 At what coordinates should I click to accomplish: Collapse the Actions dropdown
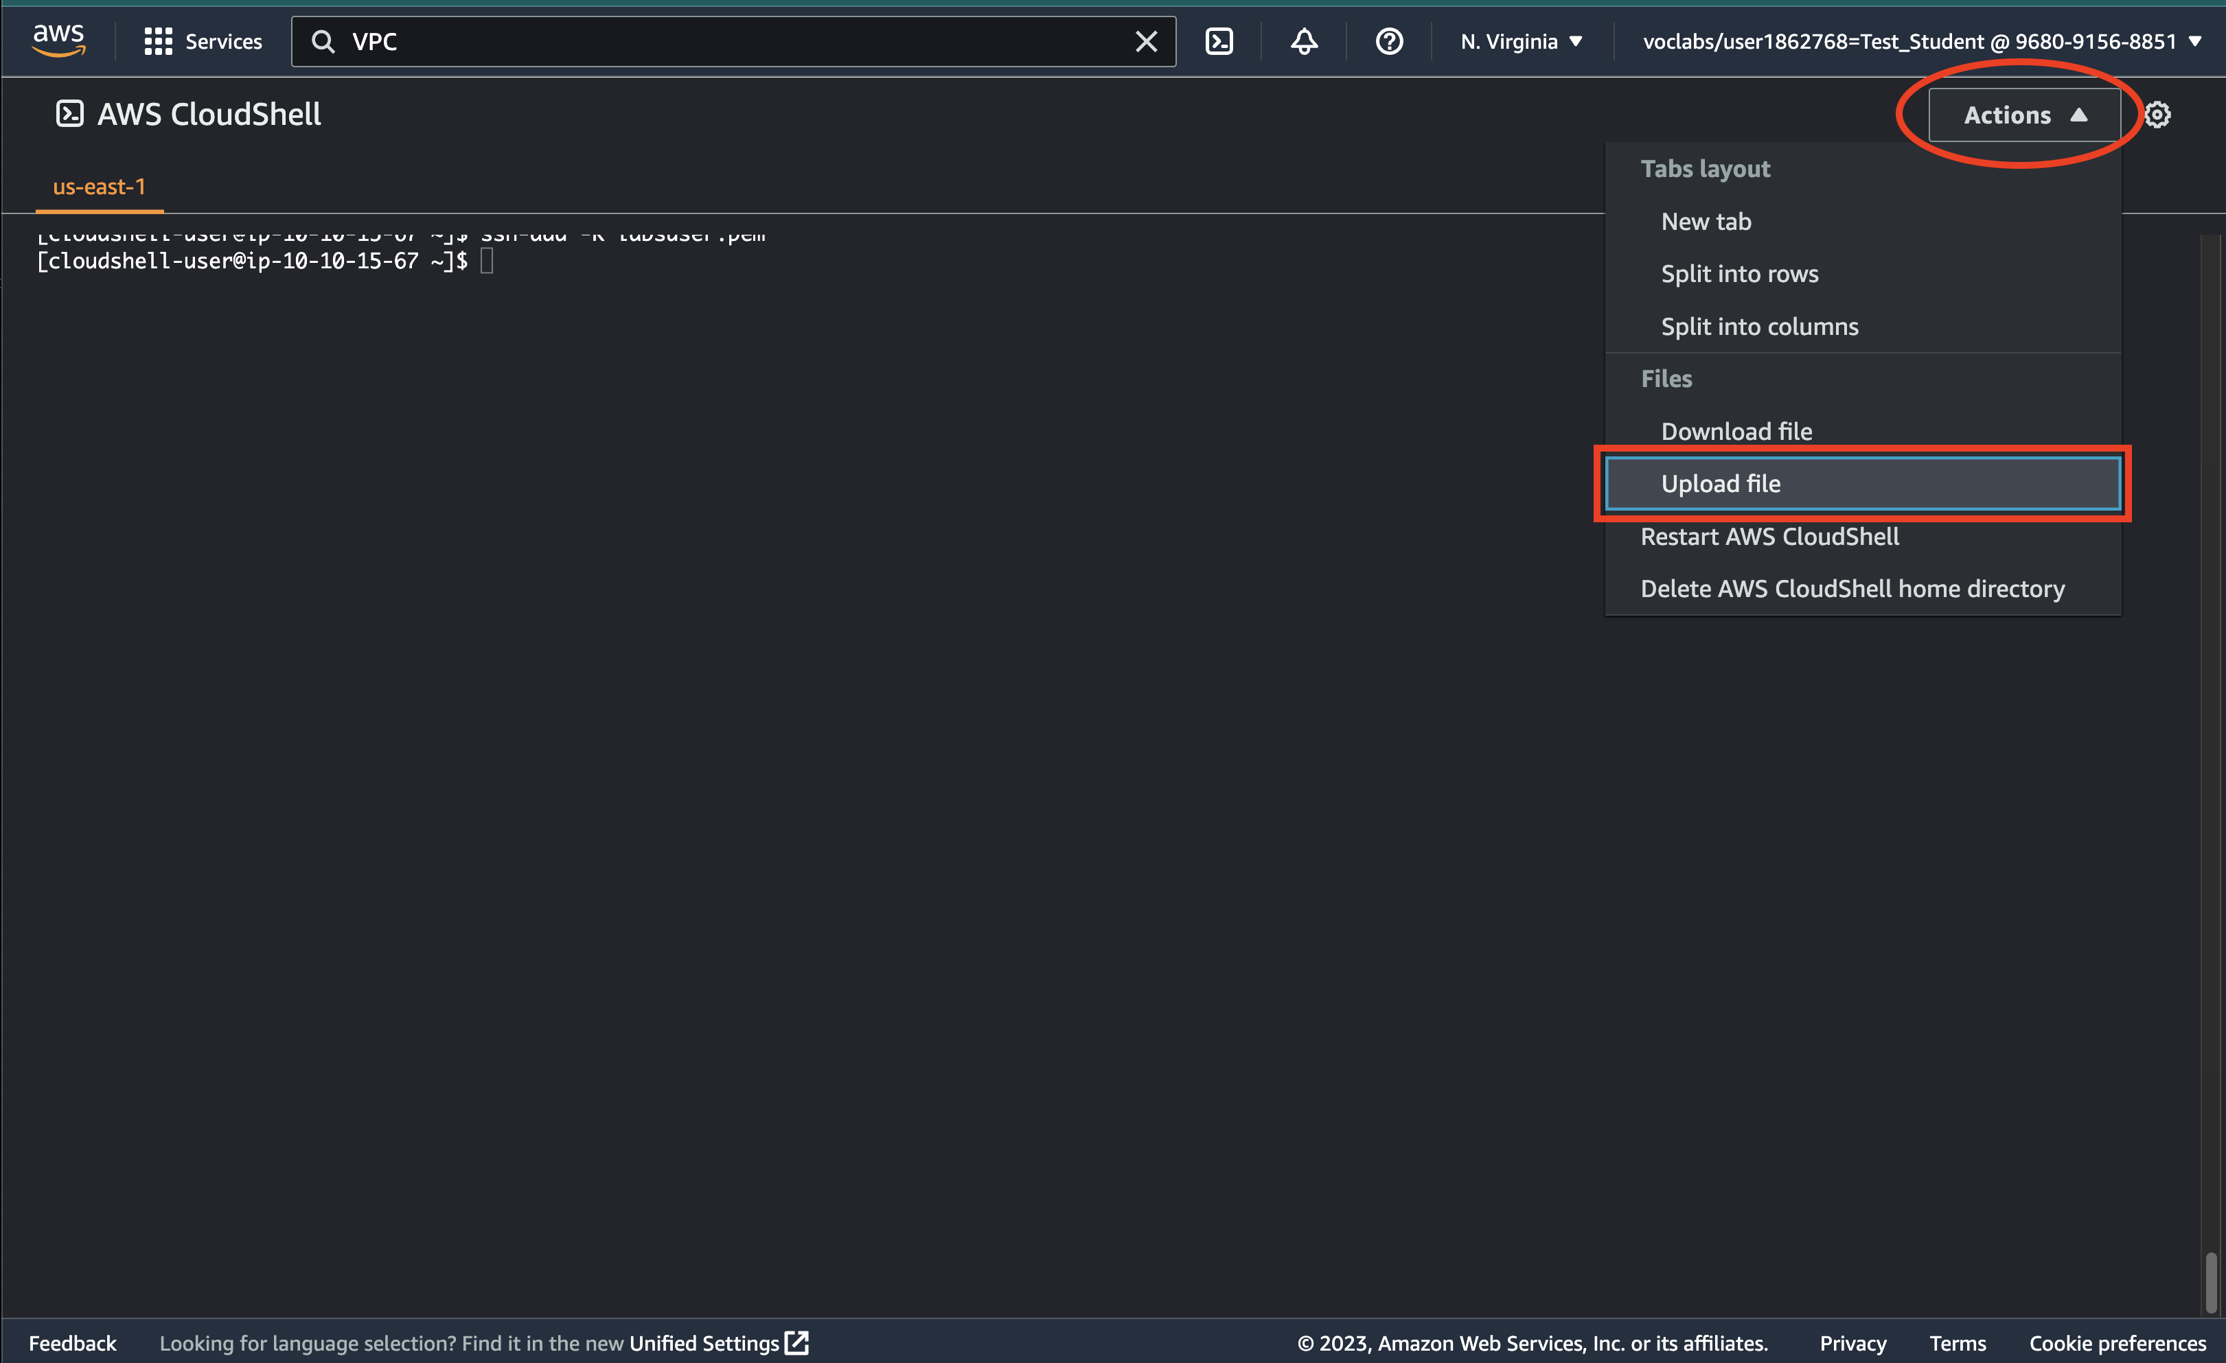point(2023,115)
